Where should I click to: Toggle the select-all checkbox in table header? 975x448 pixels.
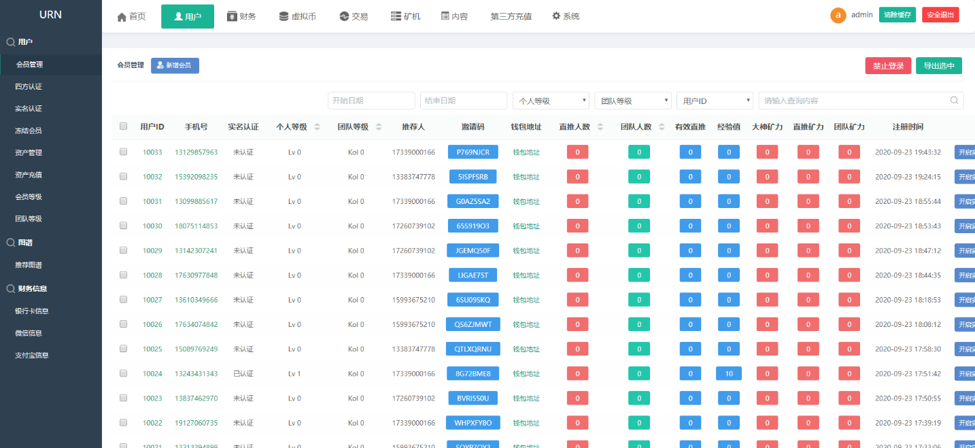tap(123, 126)
